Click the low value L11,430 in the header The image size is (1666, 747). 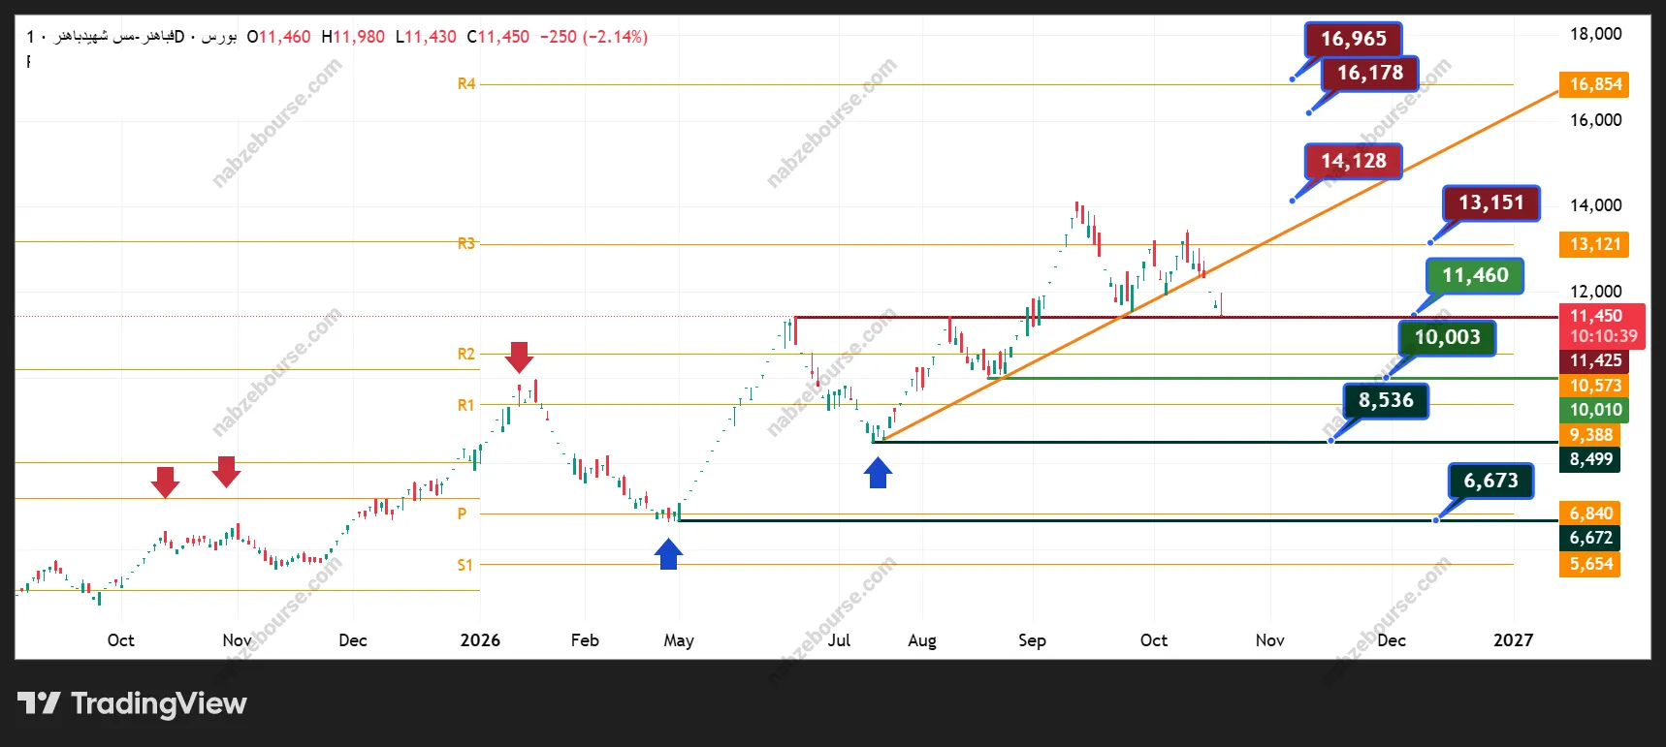coord(426,37)
